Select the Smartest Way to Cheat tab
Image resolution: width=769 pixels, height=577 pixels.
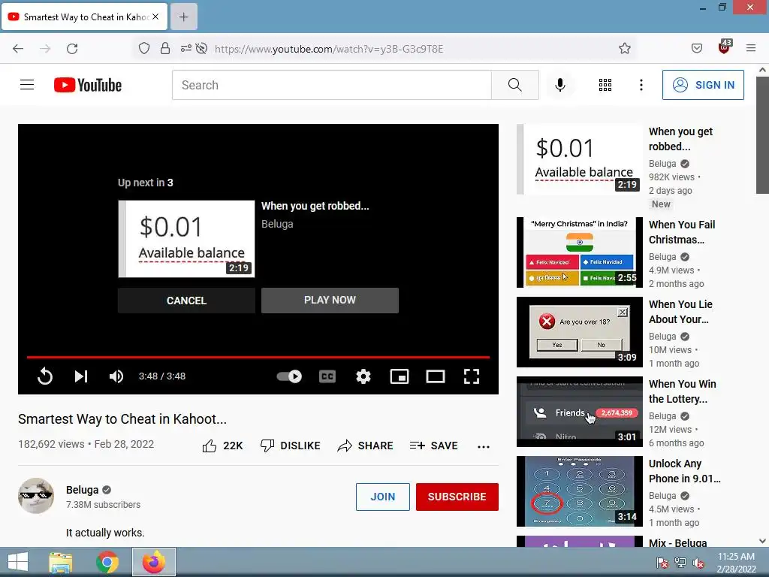(85, 17)
